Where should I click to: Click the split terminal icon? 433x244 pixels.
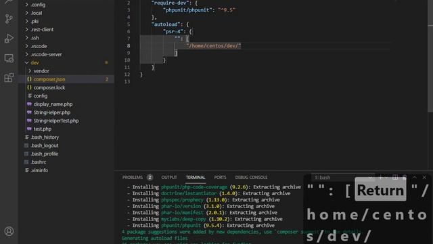(395, 178)
